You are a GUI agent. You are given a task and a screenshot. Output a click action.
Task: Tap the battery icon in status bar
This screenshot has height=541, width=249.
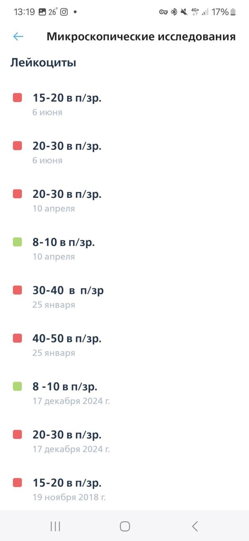tap(233, 12)
